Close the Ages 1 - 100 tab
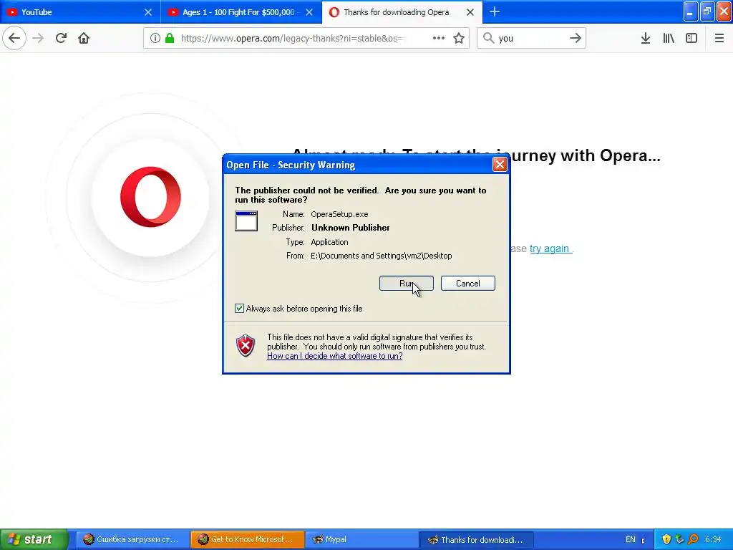 pyautogui.click(x=309, y=12)
